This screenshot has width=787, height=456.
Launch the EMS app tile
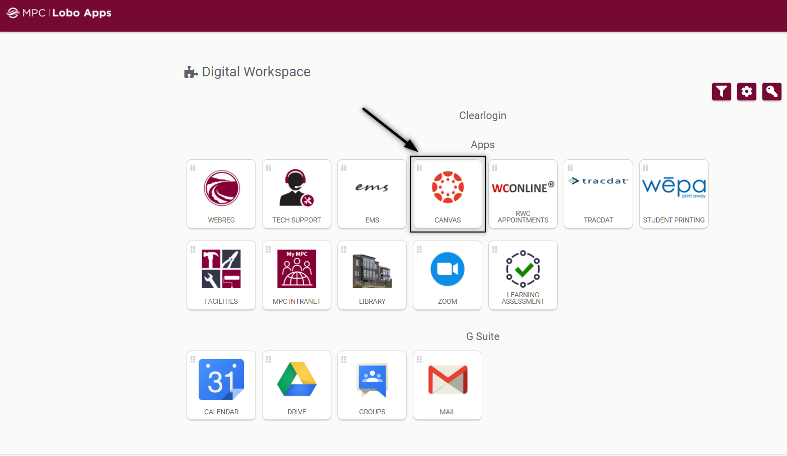coord(372,194)
